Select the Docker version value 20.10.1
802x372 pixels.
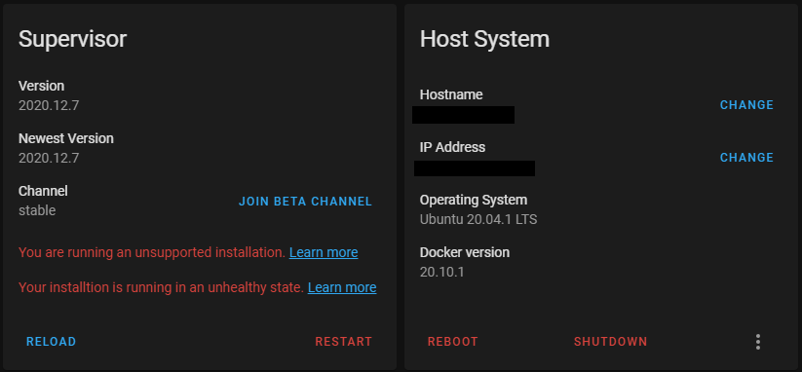click(441, 272)
